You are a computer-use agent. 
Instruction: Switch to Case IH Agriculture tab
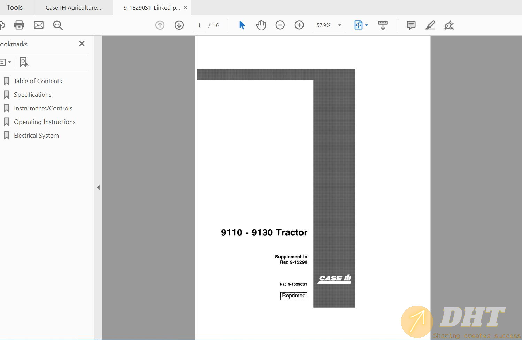pyautogui.click(x=74, y=8)
